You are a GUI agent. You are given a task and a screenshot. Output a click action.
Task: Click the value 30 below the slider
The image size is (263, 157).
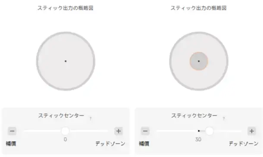tap(198, 139)
